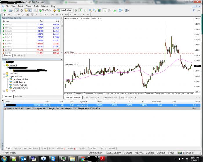Zoom out on the chart

(x=95, y=10)
